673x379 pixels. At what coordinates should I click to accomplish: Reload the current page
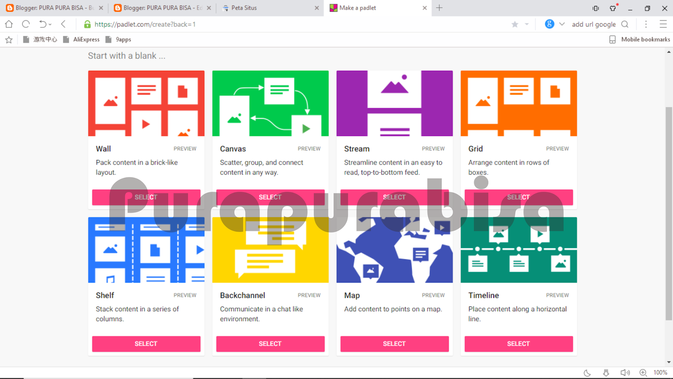point(25,24)
